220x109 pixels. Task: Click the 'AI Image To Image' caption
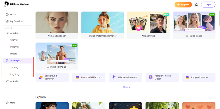point(57,67)
